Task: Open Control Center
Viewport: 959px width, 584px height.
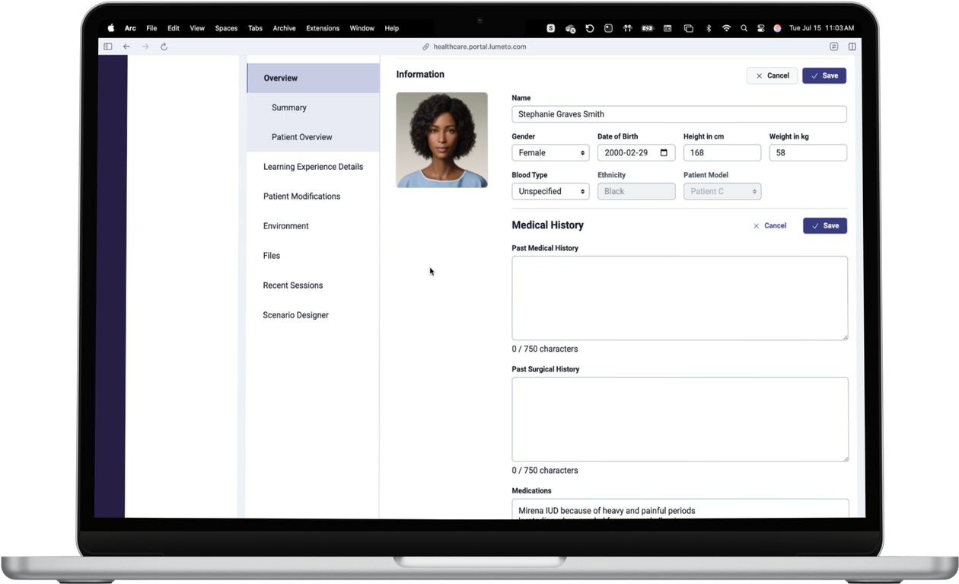Action: tap(761, 28)
